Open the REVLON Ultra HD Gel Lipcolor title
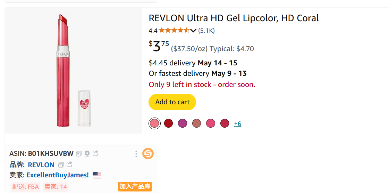Image resolution: width=389 pixels, height=193 pixels. click(x=234, y=18)
